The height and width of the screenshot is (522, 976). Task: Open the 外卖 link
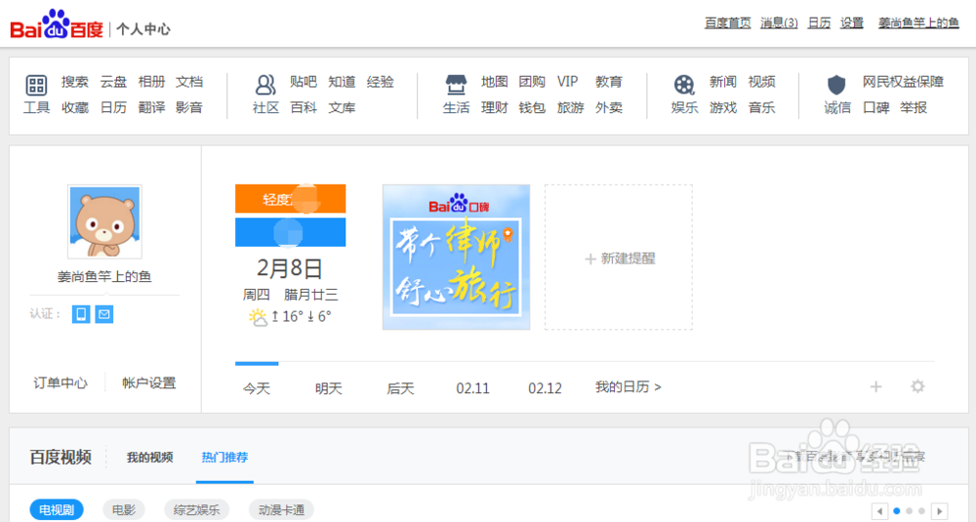pyautogui.click(x=609, y=107)
